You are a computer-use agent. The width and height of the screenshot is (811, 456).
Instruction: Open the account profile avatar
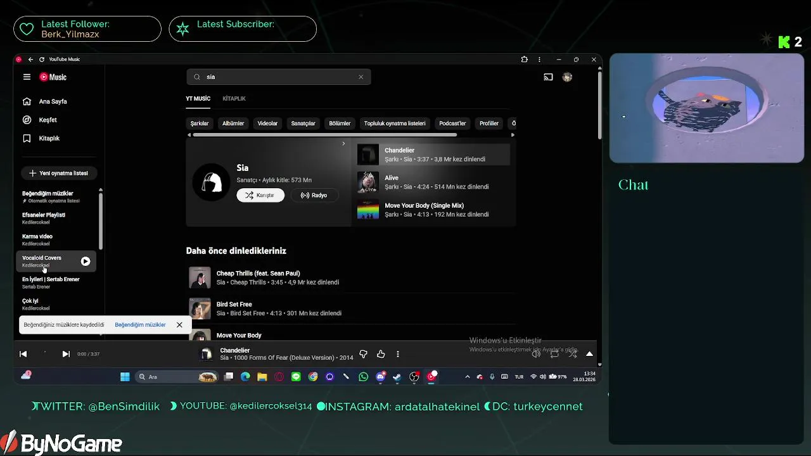[x=567, y=77]
